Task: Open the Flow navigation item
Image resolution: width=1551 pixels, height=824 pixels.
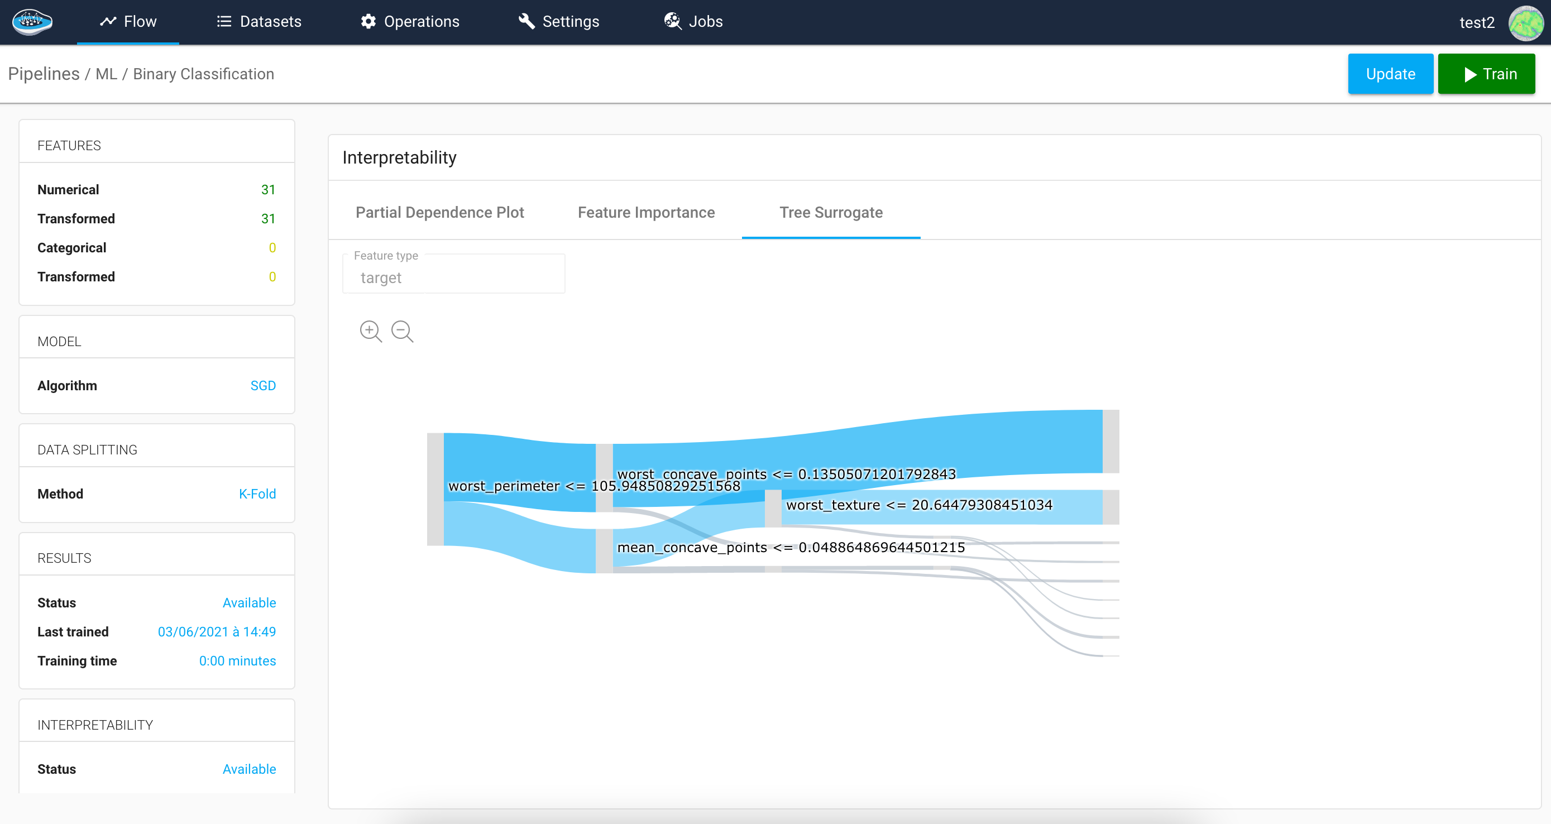Action: coord(128,22)
